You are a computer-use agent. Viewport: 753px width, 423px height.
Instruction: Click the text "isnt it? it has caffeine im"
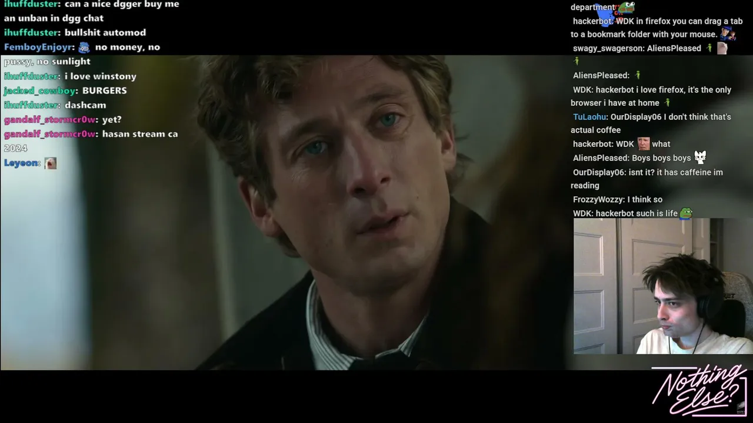click(x=675, y=172)
